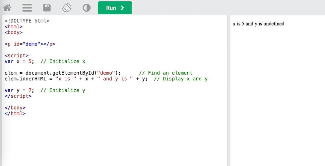
Task: Click the result text 'x is 5 and y is undefined'
Action: click(x=258, y=24)
